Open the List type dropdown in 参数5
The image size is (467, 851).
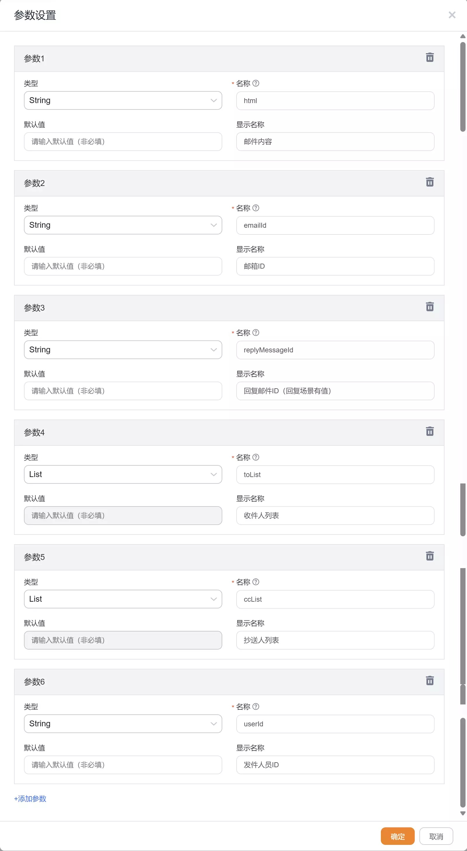click(x=123, y=599)
